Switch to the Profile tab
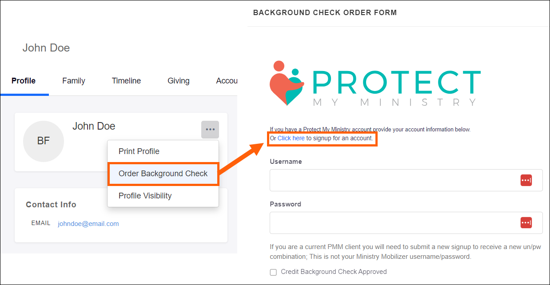The image size is (550, 285). [24, 81]
